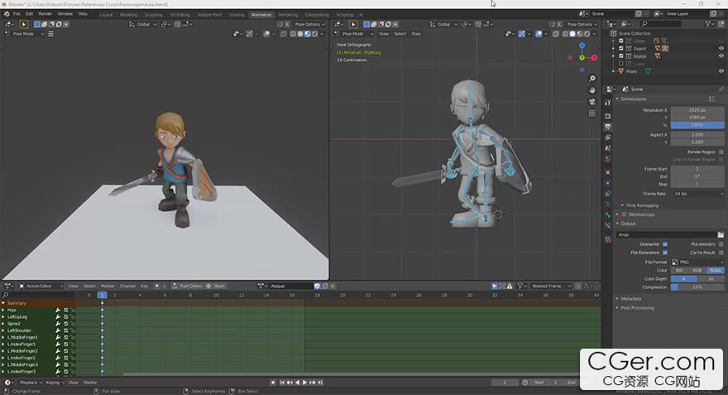Toggle mute checkbox on LeftUpLeg channel
Screen dimensions: 728x395
tap(66, 317)
